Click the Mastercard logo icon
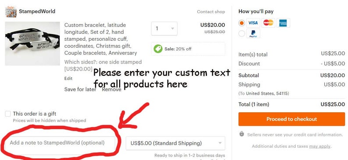This screenshot has height=160, width=348. click(268, 23)
